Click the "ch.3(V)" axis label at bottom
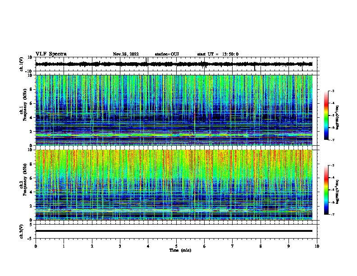 click(22, 231)
